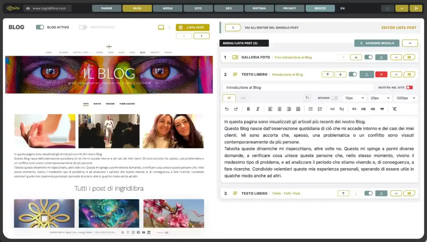Export the Introduzione al Blog module
The width and height of the screenshot is (427, 242).
(x=367, y=74)
